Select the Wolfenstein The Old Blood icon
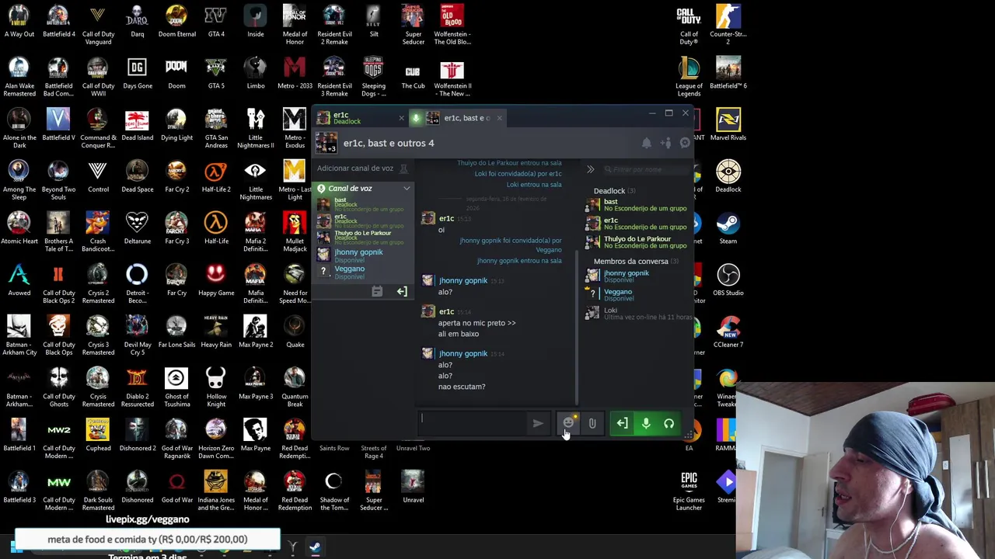This screenshot has width=995, height=559. (452, 25)
